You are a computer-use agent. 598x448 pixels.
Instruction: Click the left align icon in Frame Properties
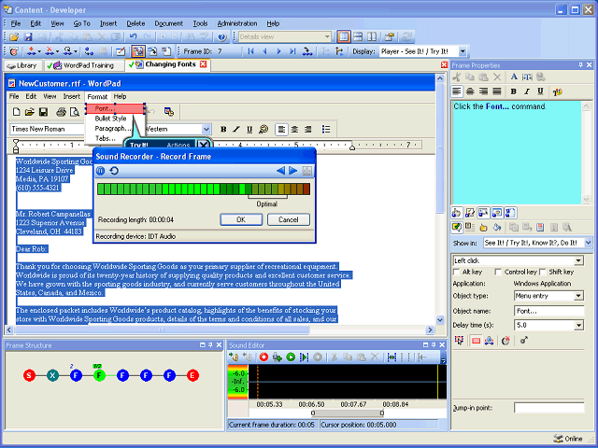[457, 91]
